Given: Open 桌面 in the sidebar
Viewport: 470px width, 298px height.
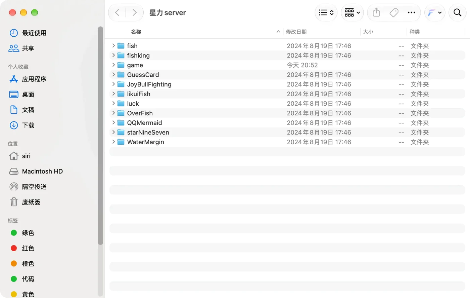Looking at the screenshot, I should [21, 95].
